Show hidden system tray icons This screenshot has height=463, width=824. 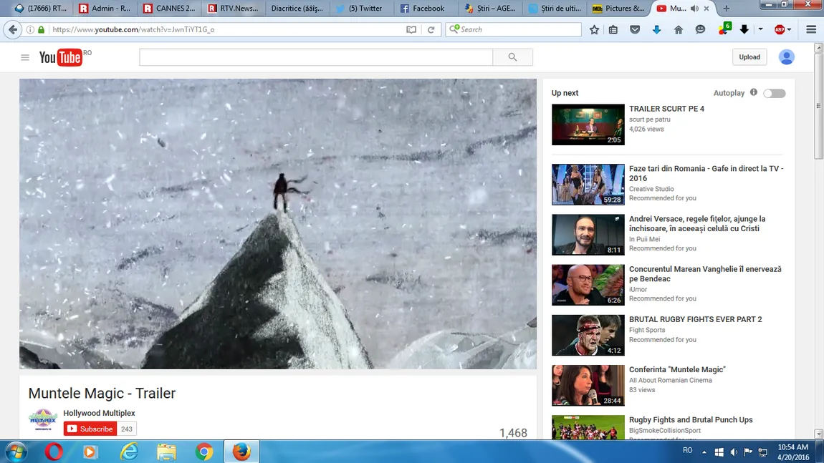click(x=704, y=452)
